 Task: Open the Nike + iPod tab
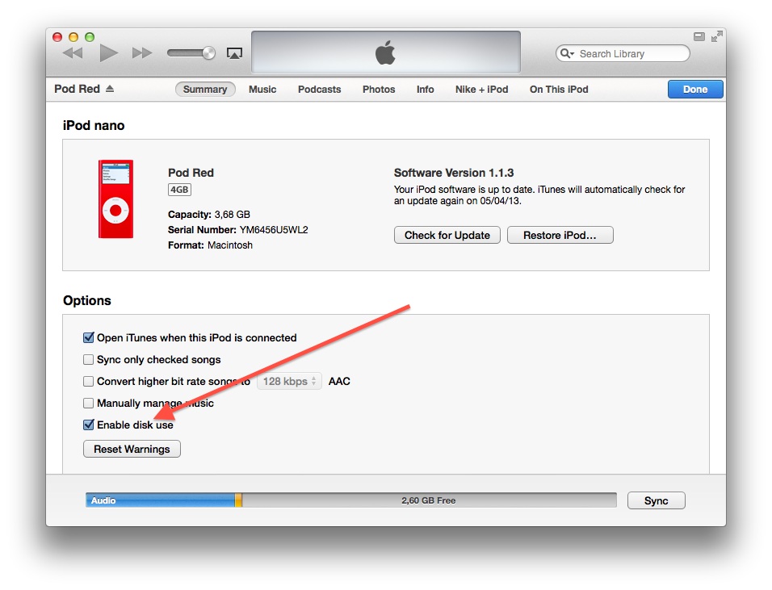point(481,89)
